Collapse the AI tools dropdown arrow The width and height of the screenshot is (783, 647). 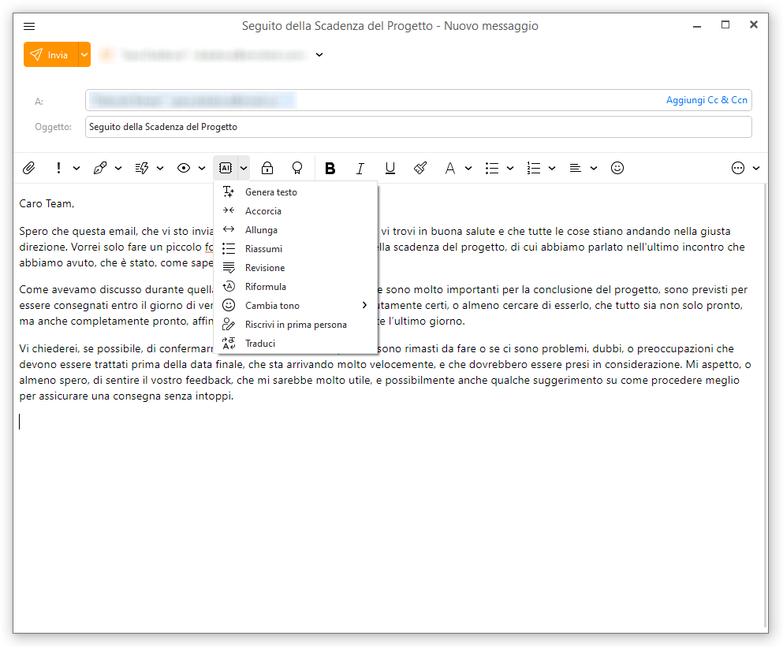tap(243, 168)
